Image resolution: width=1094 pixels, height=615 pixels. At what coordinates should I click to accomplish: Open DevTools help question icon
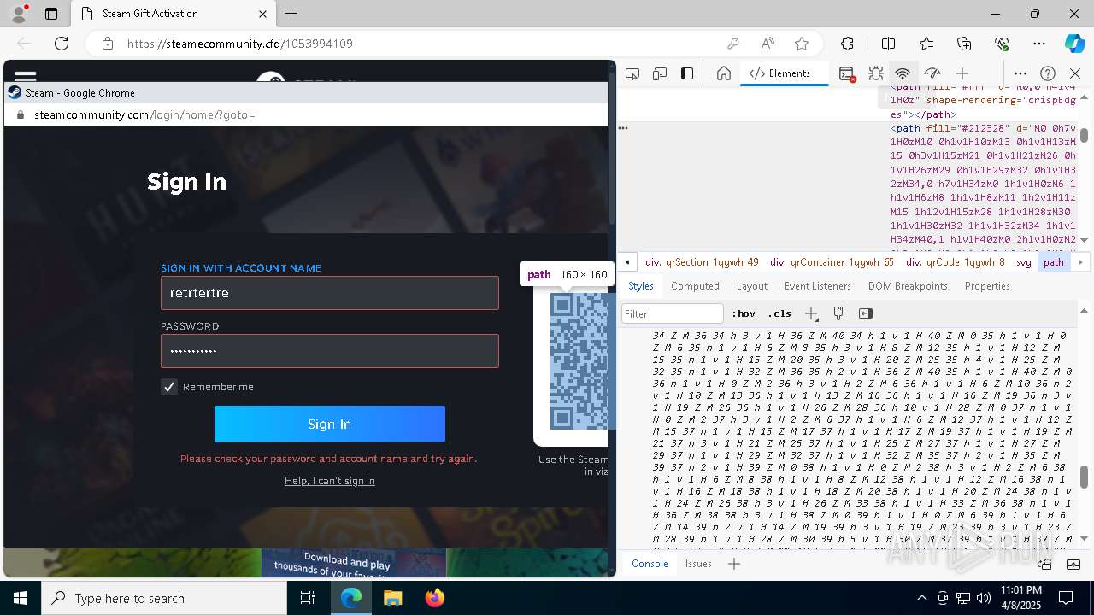[x=1048, y=73]
